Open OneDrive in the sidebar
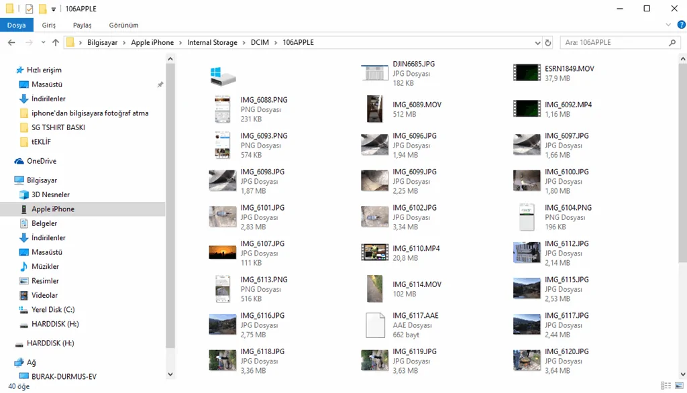Viewport: 687px width, 393px height. (42, 161)
